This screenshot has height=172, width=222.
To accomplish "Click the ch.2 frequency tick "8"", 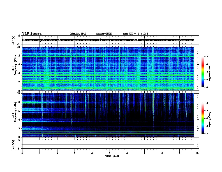I will click(x=20, y=102).
